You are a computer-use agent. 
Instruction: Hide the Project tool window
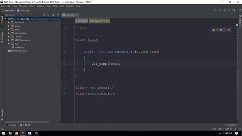click(x=58, y=15)
